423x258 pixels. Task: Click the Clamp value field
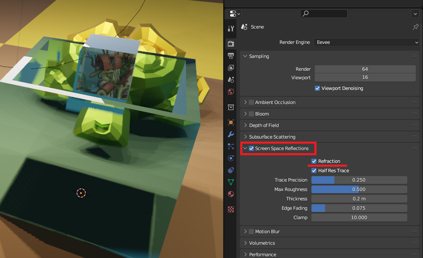359,217
